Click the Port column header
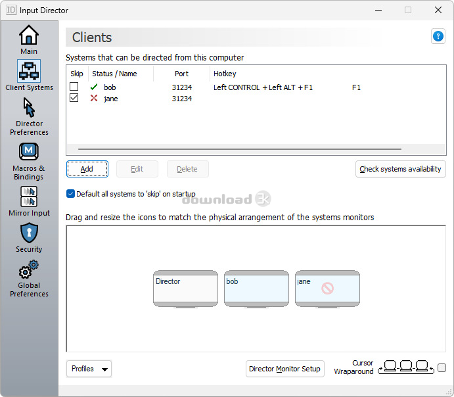The width and height of the screenshot is (454, 397). 181,74
